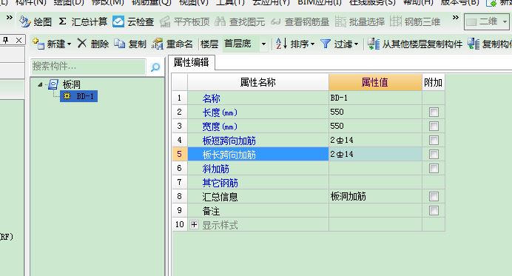This screenshot has height=276, width=512.
Task: Click 附加 column header
Action: point(434,82)
